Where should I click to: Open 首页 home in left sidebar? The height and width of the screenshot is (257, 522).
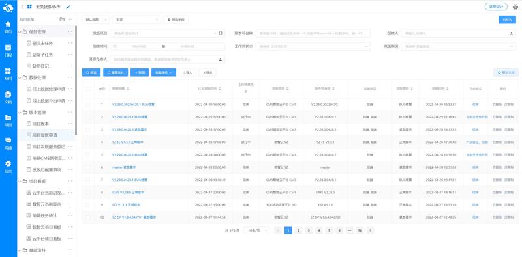pyautogui.click(x=8, y=27)
